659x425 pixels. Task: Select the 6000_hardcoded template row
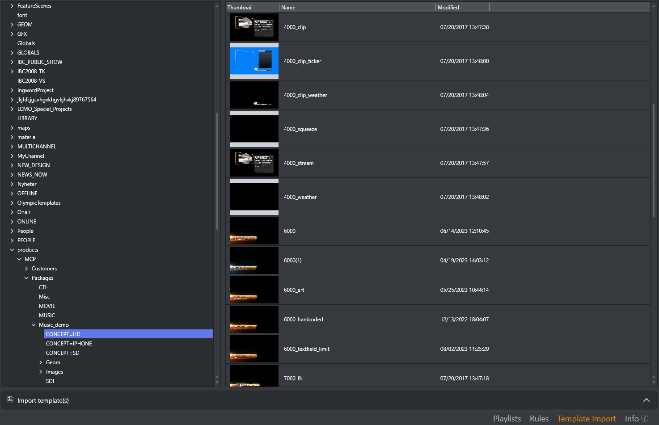(x=303, y=320)
